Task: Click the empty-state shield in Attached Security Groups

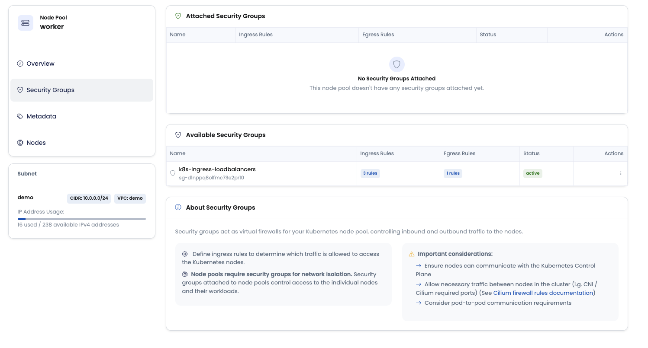Action: (397, 64)
